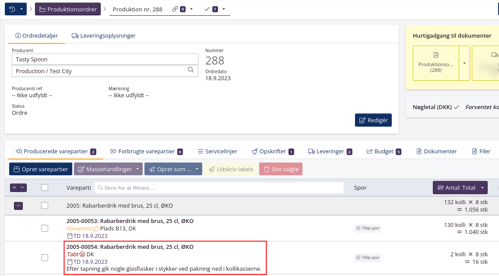Select the checkbox for row 2005-00053

click(x=44, y=228)
